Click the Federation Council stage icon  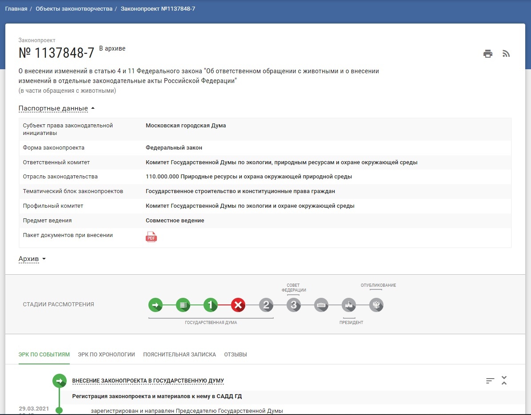coord(321,305)
